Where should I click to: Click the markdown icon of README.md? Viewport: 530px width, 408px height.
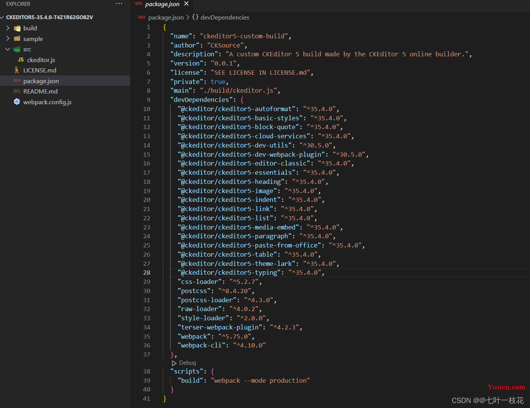(17, 91)
